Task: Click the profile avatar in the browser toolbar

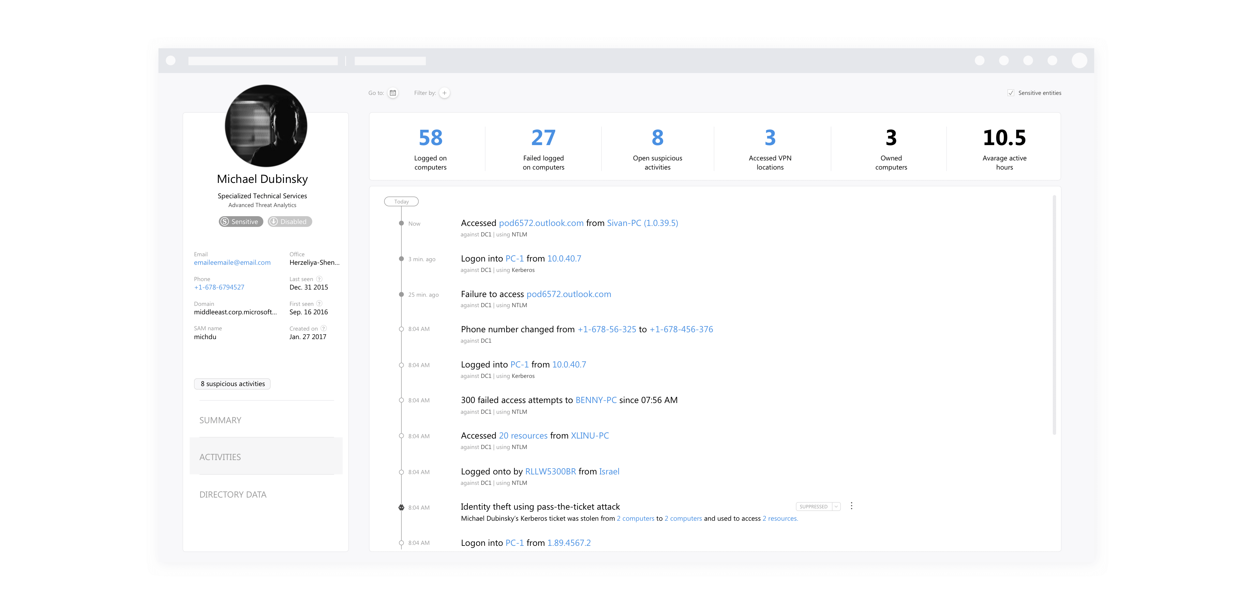Action: 1080,60
